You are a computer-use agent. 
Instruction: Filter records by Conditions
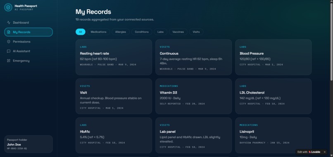[x=142, y=32]
